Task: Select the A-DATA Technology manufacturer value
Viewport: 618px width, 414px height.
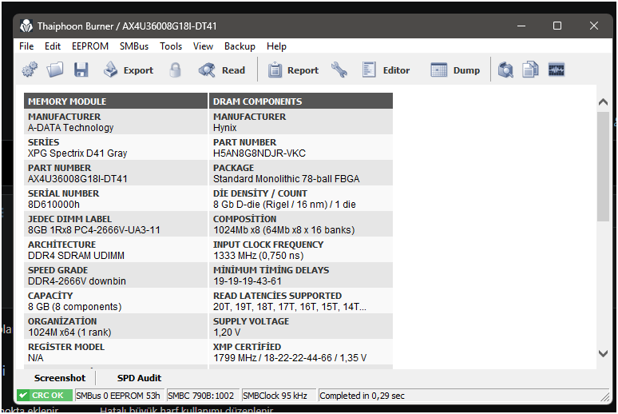Action: [70, 128]
